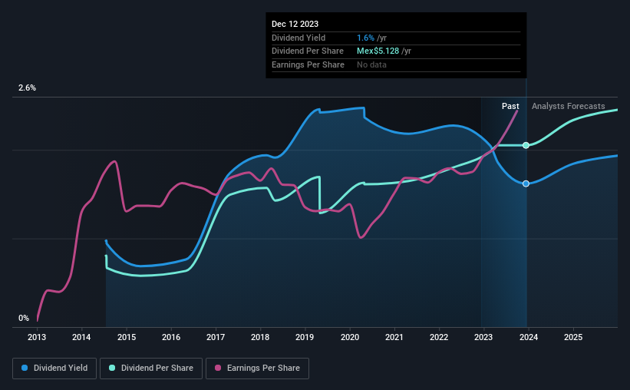Click the 2016 x-axis label
630x390 pixels.
[x=171, y=337]
